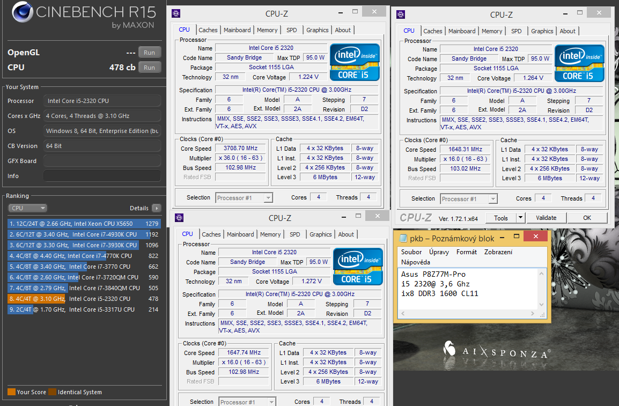Click OK button in top-right CPU-Z

(587, 218)
